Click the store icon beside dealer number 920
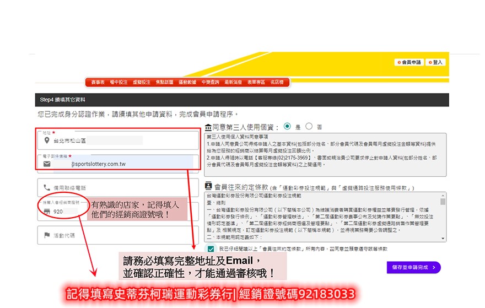The image size is (485, 308). tap(47, 212)
